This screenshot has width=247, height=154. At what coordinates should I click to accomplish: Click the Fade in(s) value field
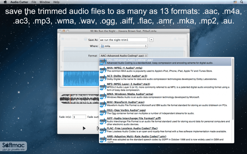tap(79, 117)
